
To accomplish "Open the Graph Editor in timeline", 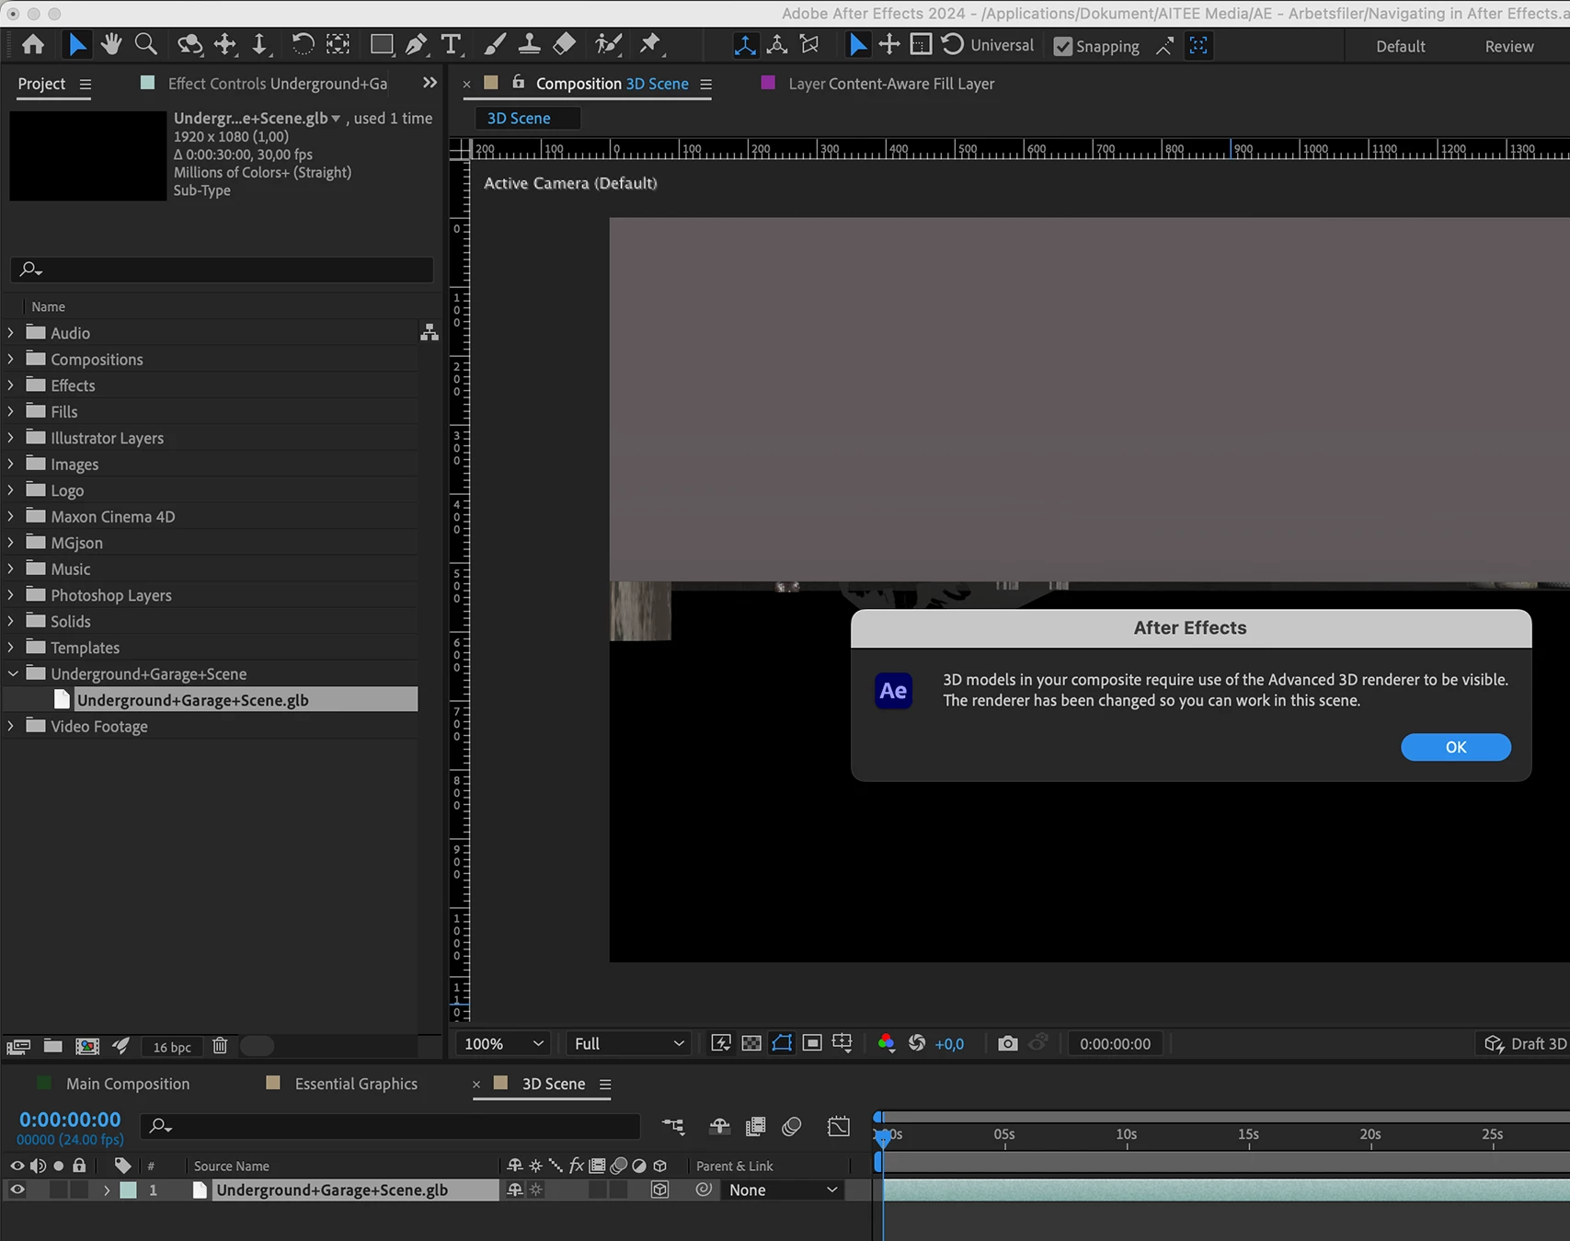I will pyautogui.click(x=839, y=1126).
